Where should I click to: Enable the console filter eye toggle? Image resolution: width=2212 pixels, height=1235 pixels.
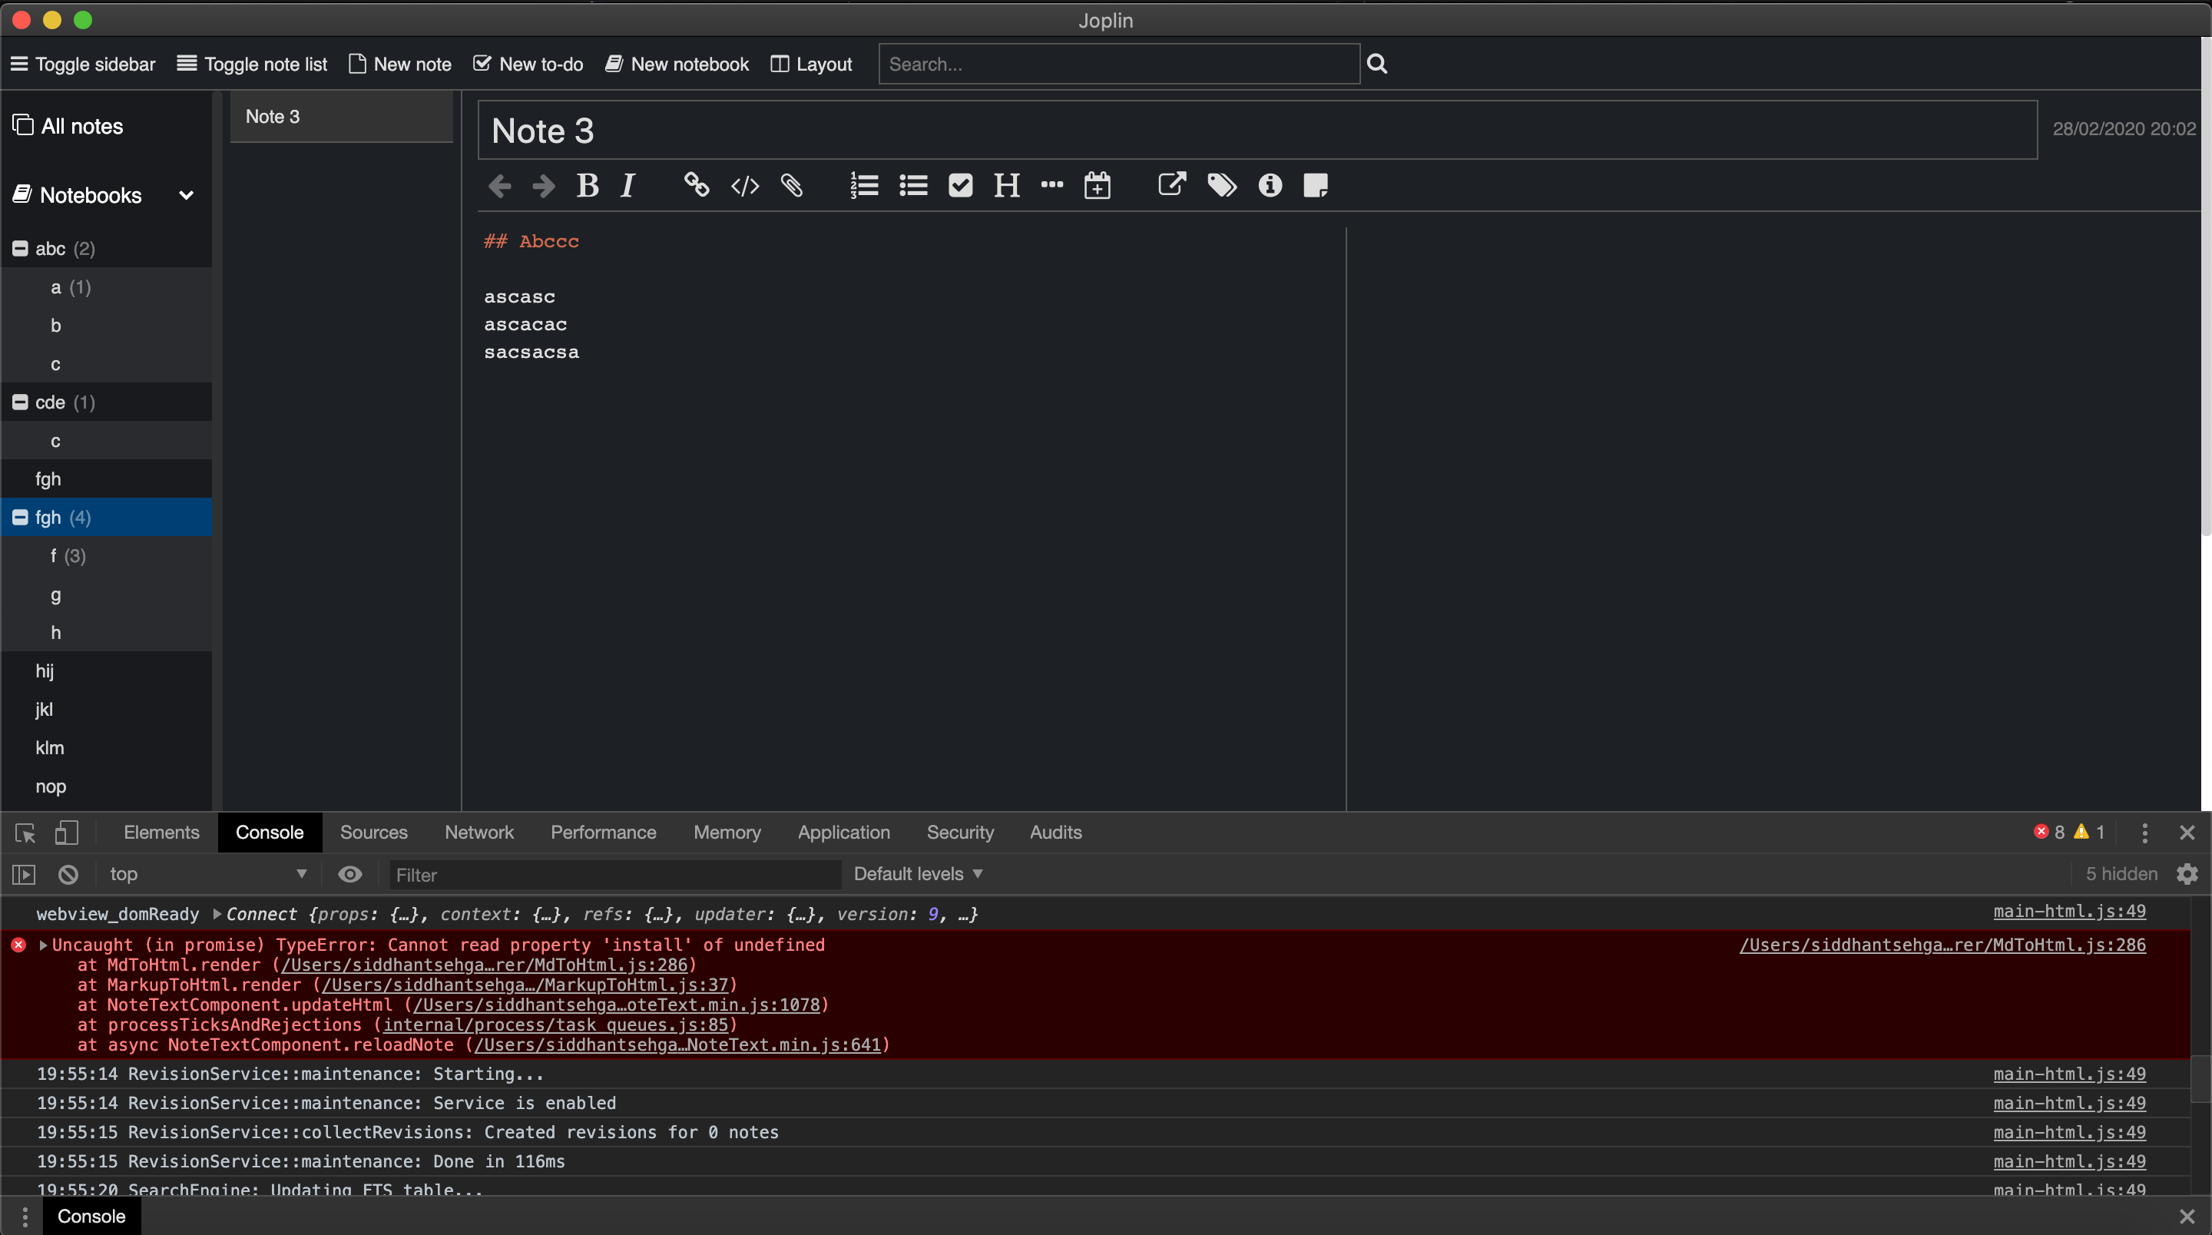click(350, 873)
